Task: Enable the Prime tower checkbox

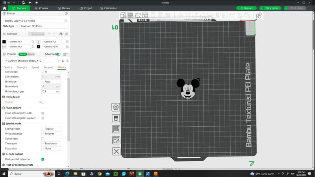Action: (43, 102)
